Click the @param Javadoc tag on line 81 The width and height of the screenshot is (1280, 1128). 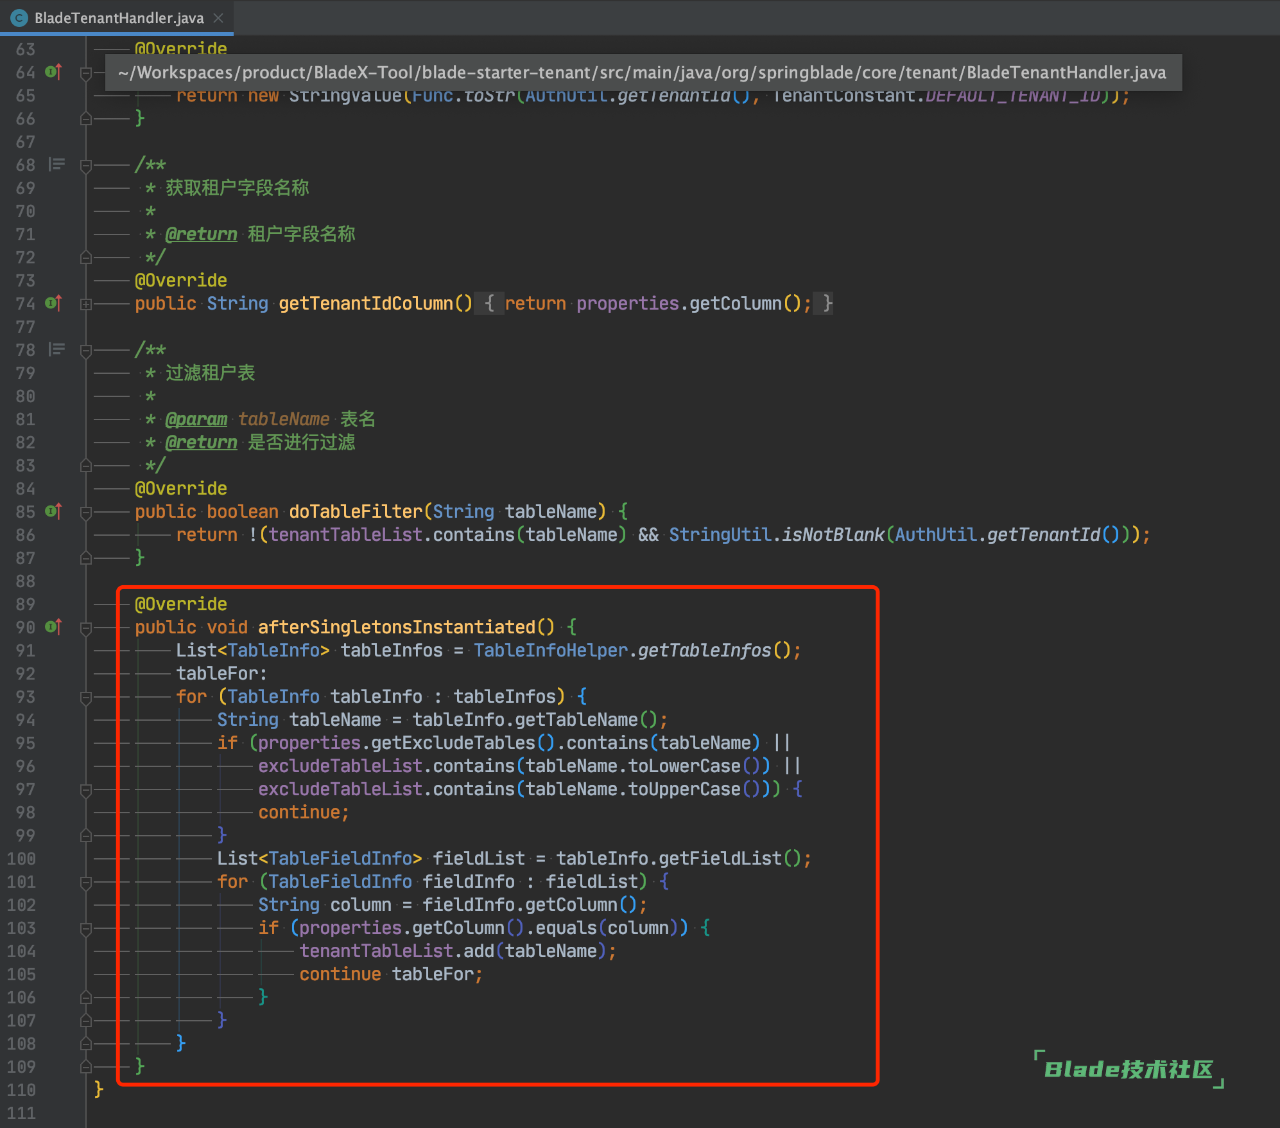coord(196,419)
